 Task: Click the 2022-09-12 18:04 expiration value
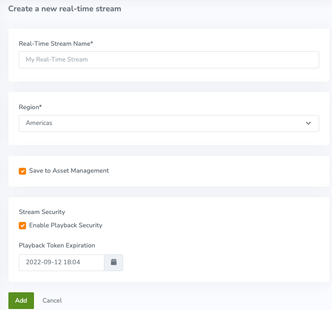pos(53,262)
